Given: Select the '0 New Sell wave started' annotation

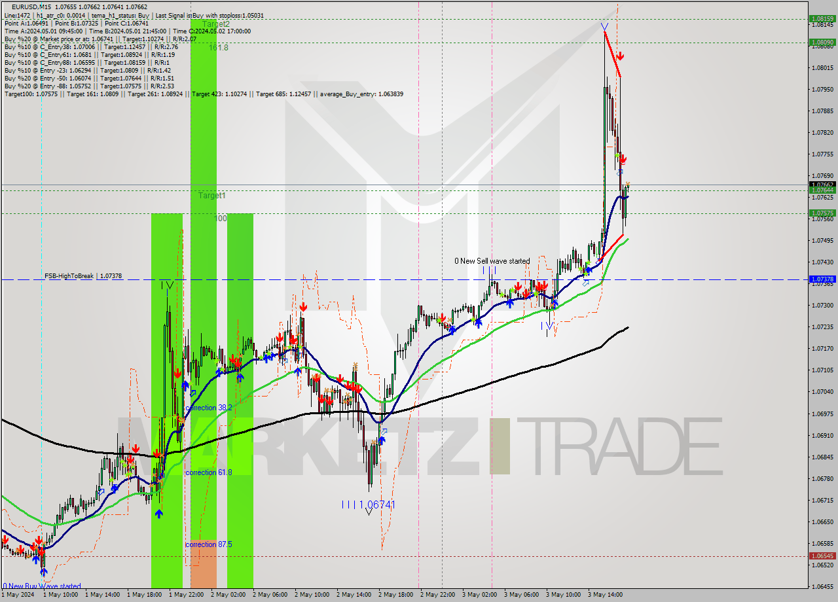Looking at the screenshot, I should point(492,261).
